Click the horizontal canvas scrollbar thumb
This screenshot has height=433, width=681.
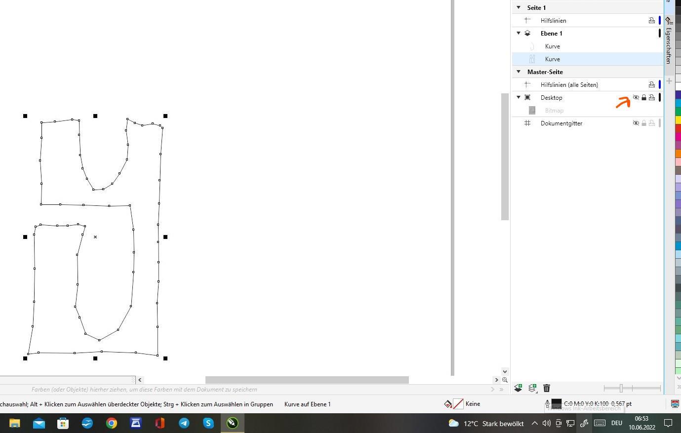coord(307,380)
